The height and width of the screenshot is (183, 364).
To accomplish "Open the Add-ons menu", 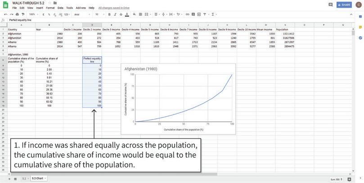I will [x=81, y=8].
